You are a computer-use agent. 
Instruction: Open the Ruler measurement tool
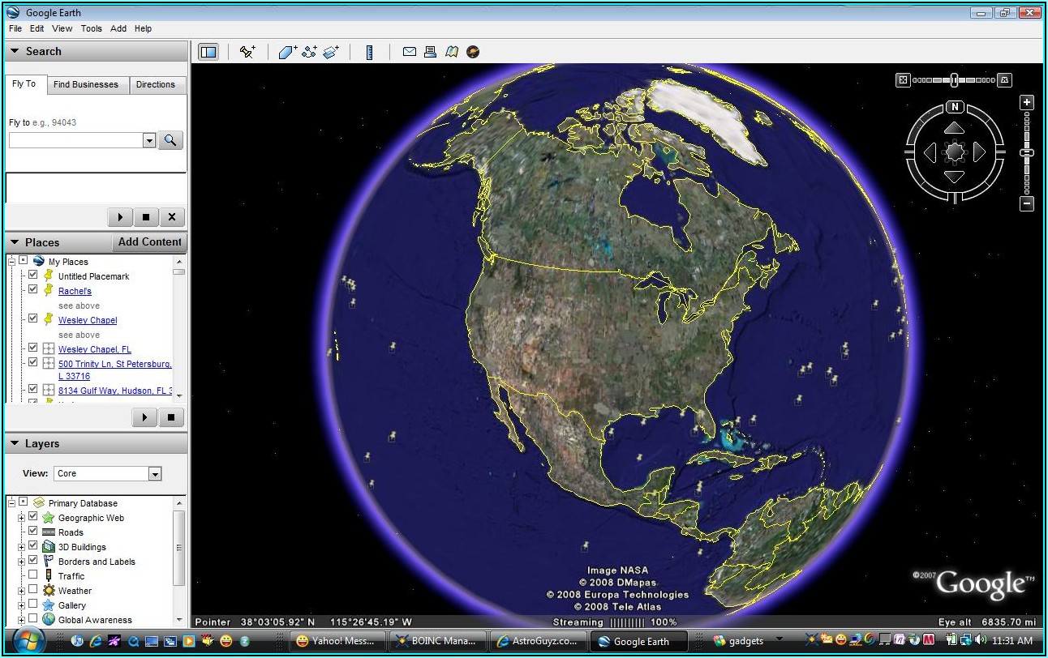pos(369,52)
